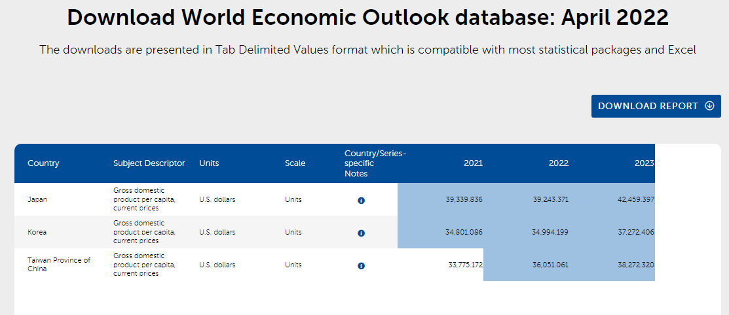The width and height of the screenshot is (729, 315).
Task: Click the Japan country cell
Action: (x=37, y=199)
